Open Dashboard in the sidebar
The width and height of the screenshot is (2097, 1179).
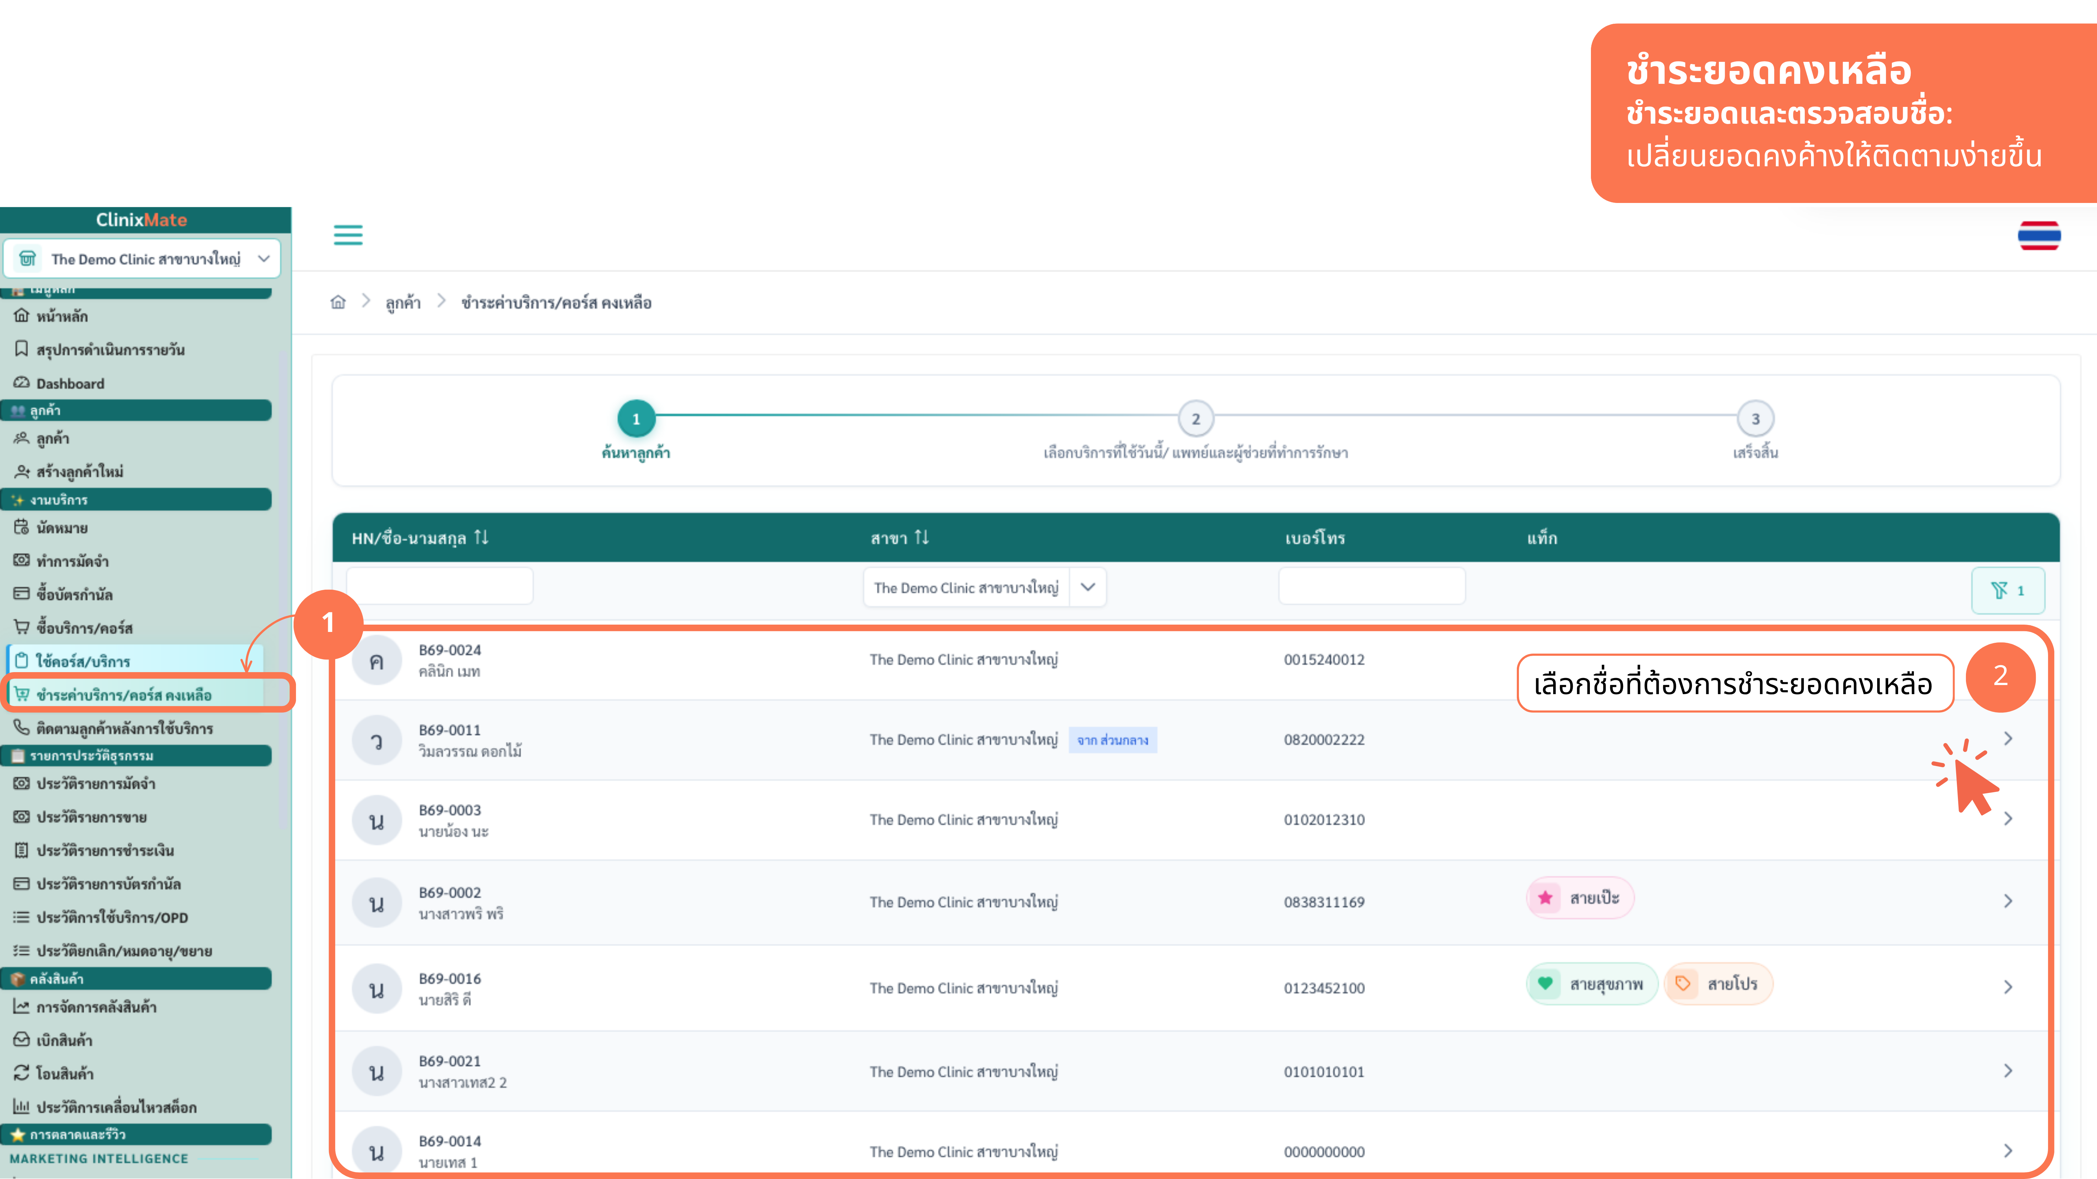coord(70,383)
